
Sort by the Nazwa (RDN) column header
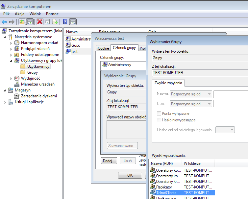165,163
